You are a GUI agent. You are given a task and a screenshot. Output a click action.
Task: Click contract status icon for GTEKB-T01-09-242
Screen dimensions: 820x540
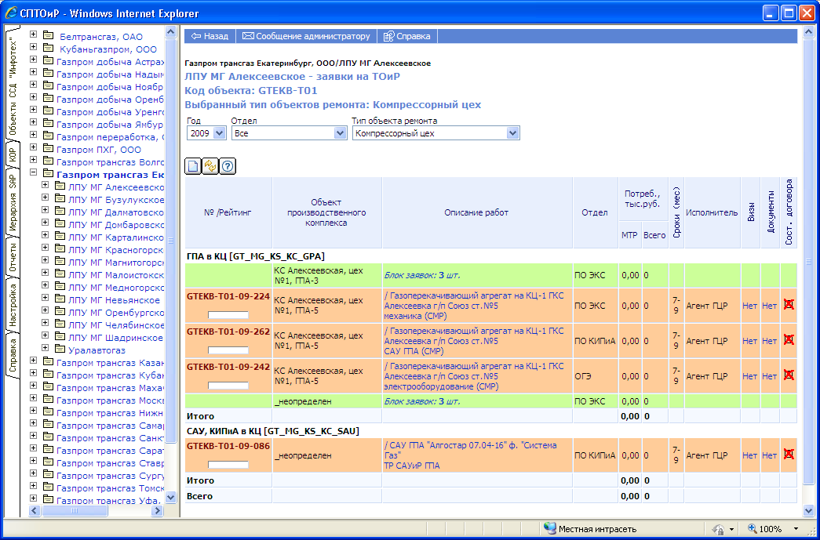(x=789, y=375)
